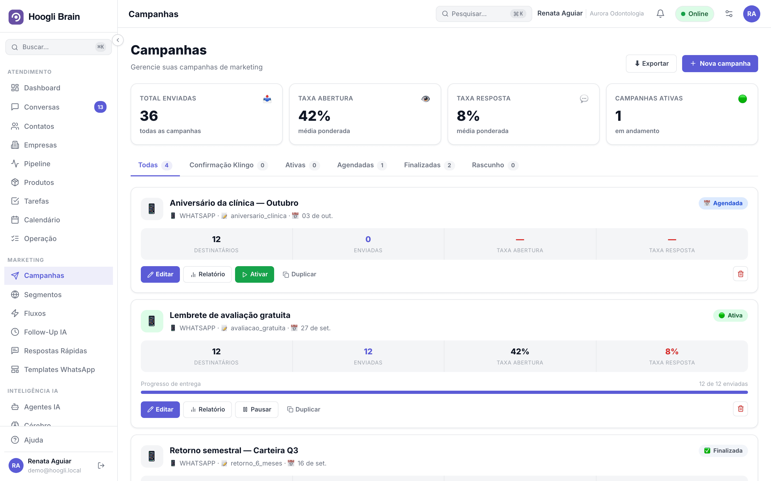Pause the Lembrete de avaliação gratuita campaign
771x481 pixels.
click(x=256, y=409)
